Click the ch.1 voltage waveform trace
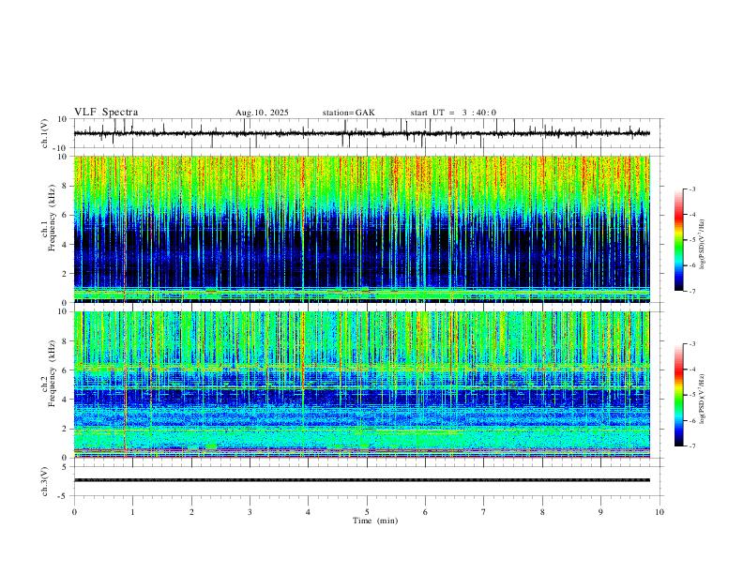 pos(362,133)
